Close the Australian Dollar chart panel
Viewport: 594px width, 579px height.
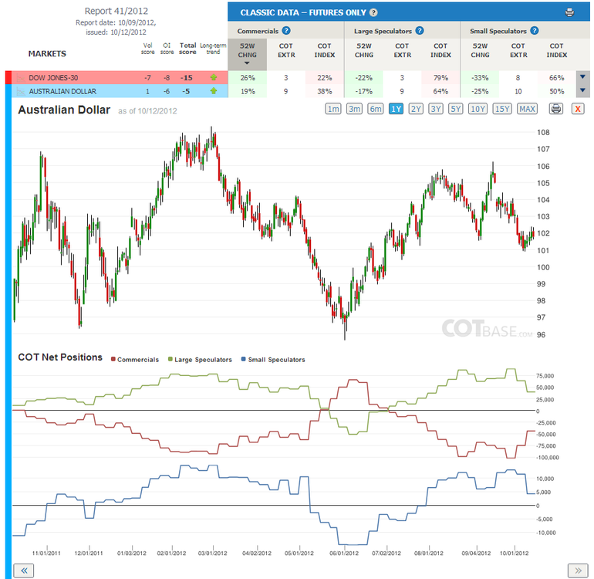click(x=578, y=109)
